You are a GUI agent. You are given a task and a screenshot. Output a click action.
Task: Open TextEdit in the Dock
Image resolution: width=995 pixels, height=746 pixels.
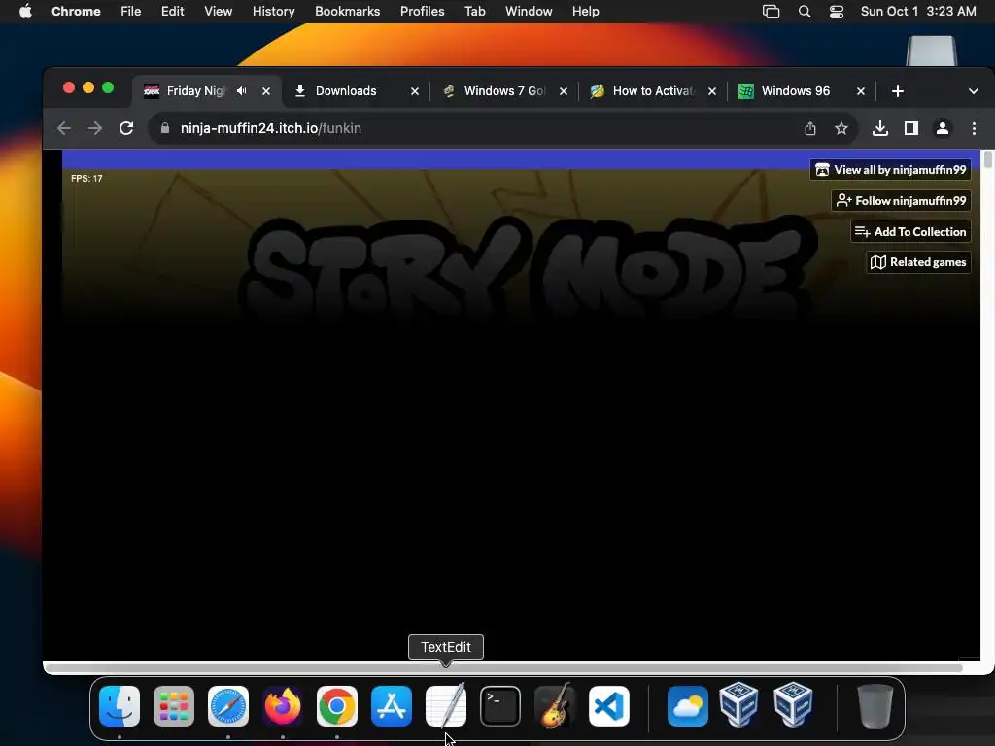click(x=446, y=706)
